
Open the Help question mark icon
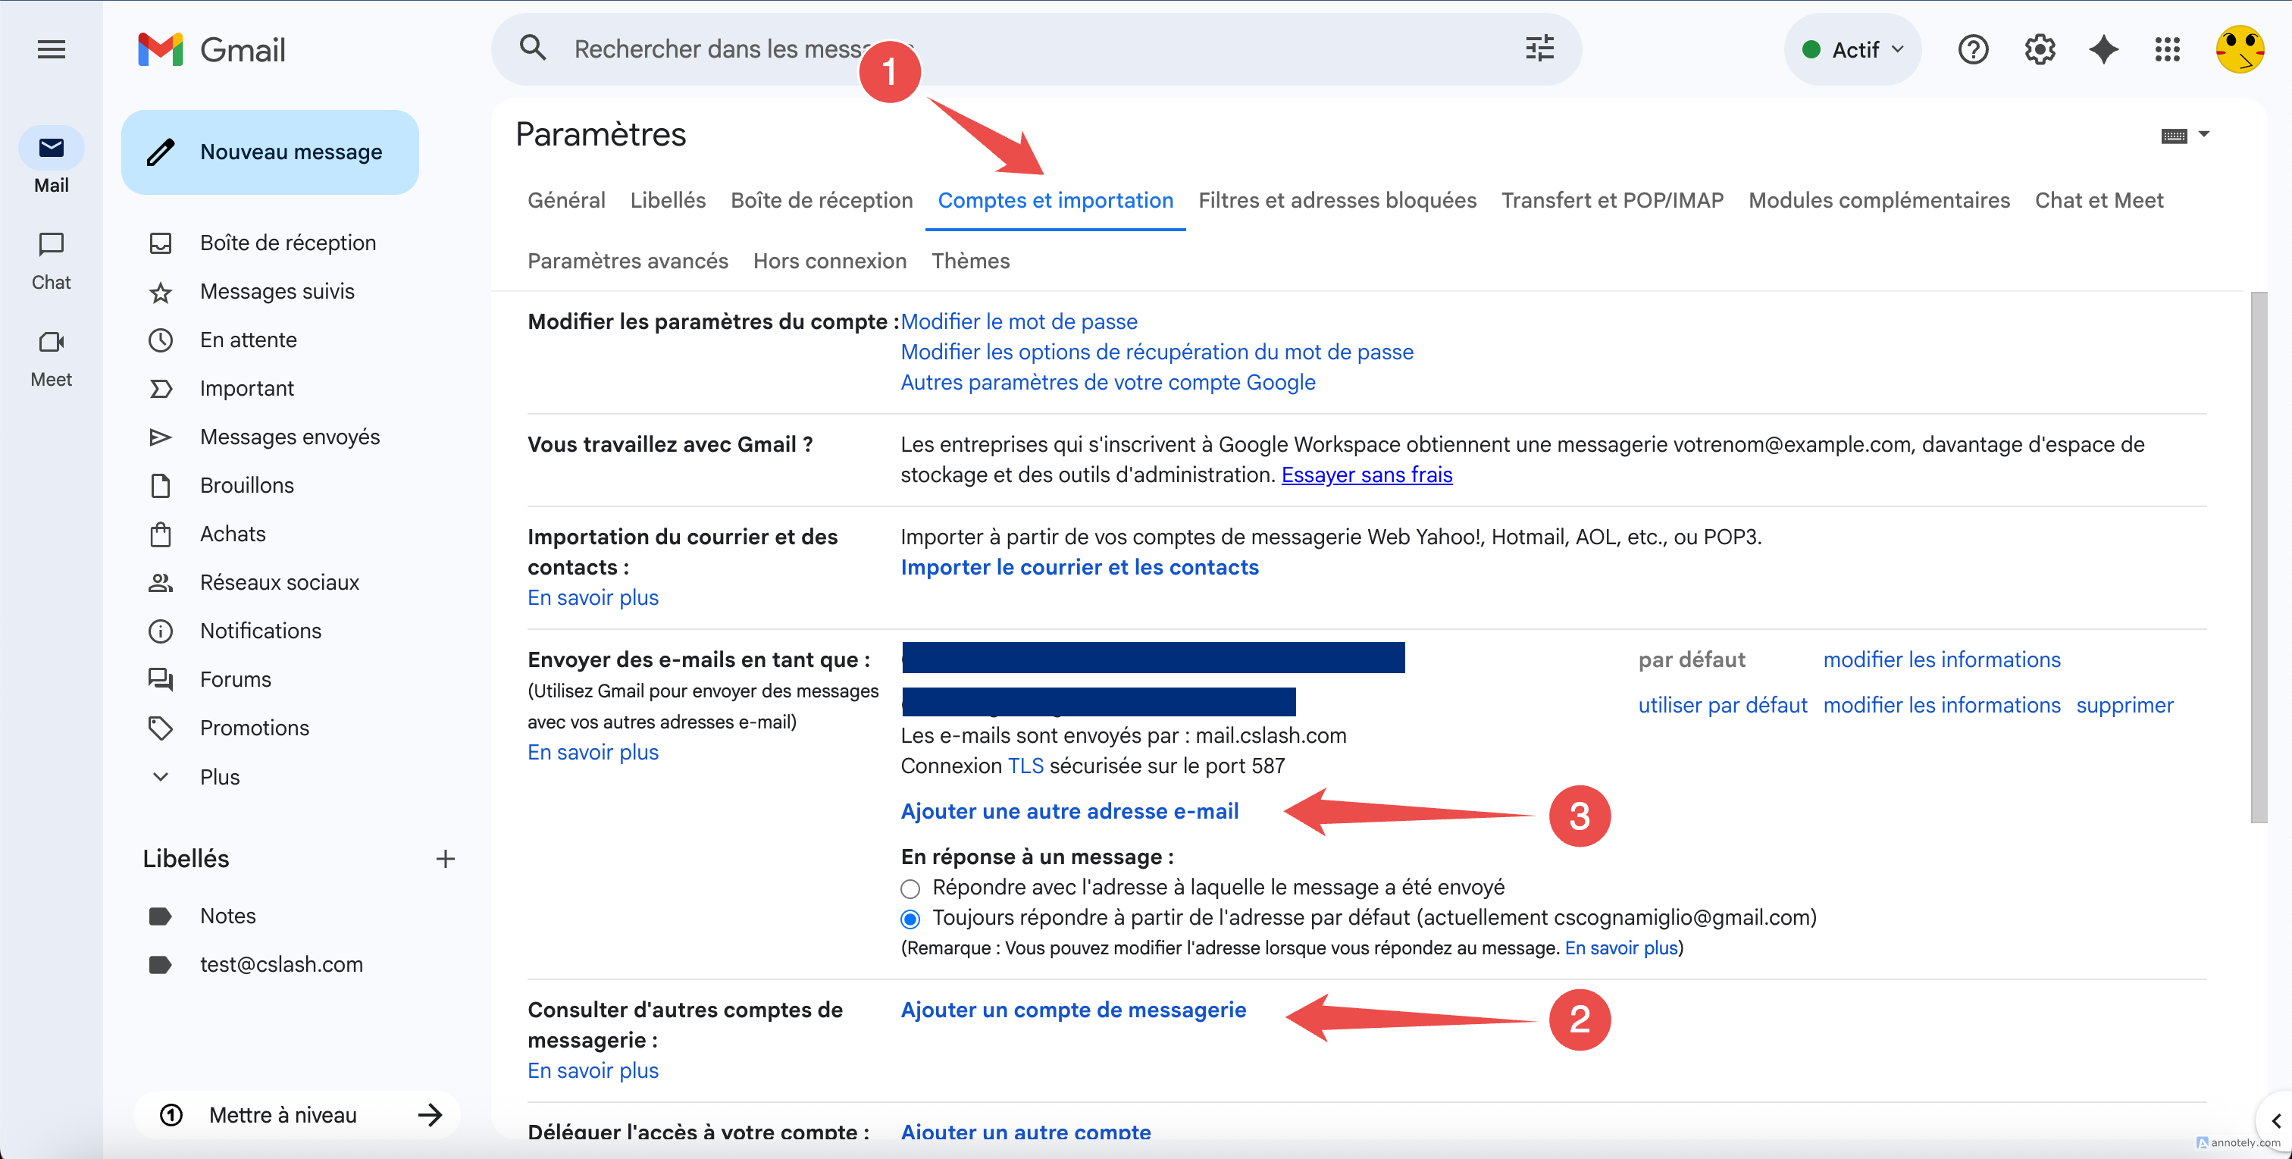click(1973, 49)
